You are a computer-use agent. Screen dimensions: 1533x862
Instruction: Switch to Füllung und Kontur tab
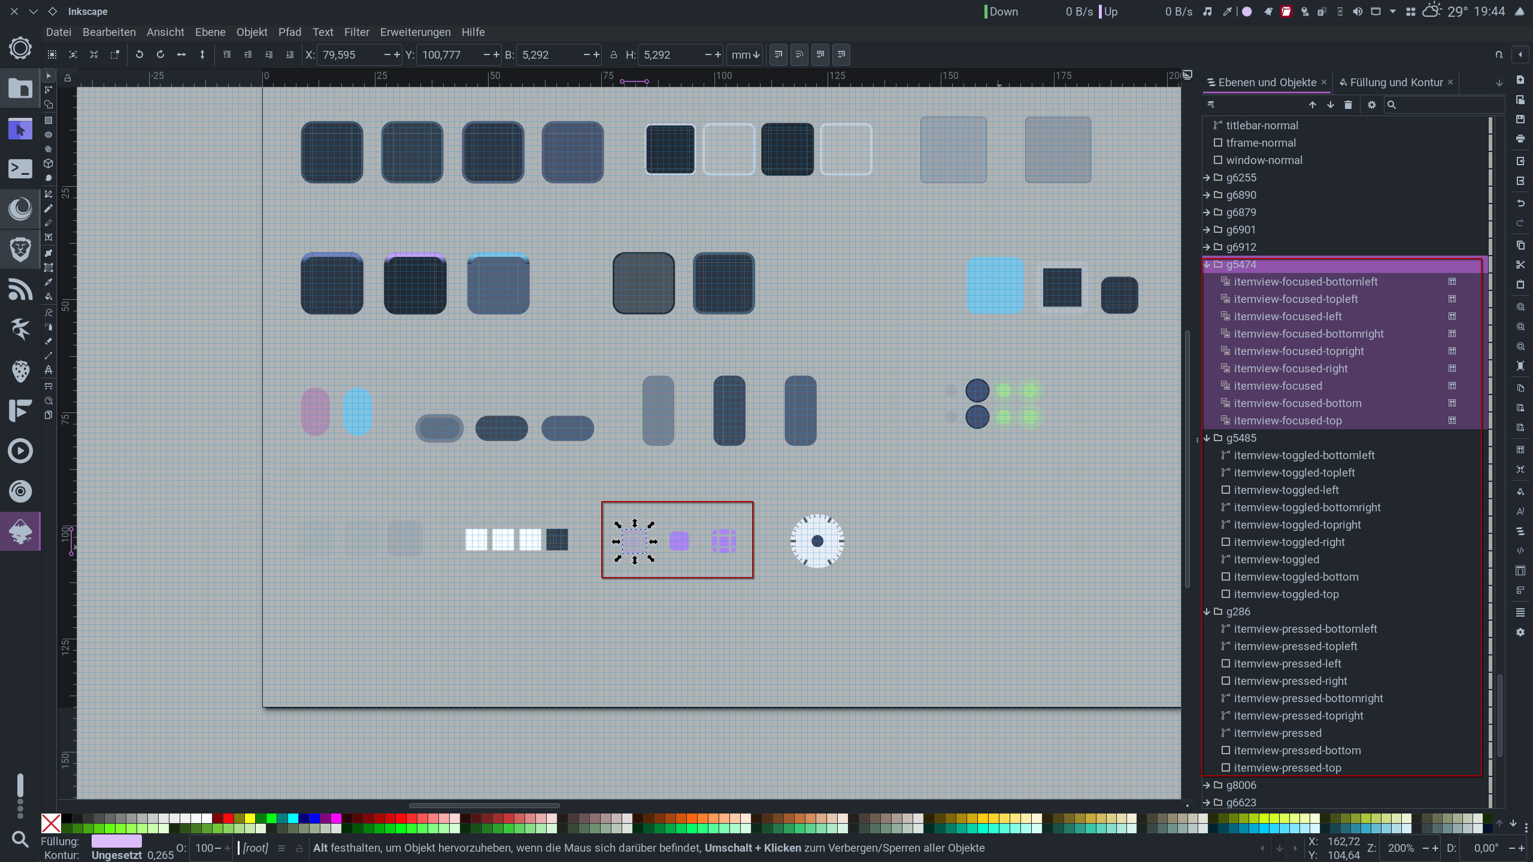(x=1396, y=83)
